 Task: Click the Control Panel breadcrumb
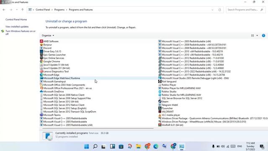click(43, 10)
